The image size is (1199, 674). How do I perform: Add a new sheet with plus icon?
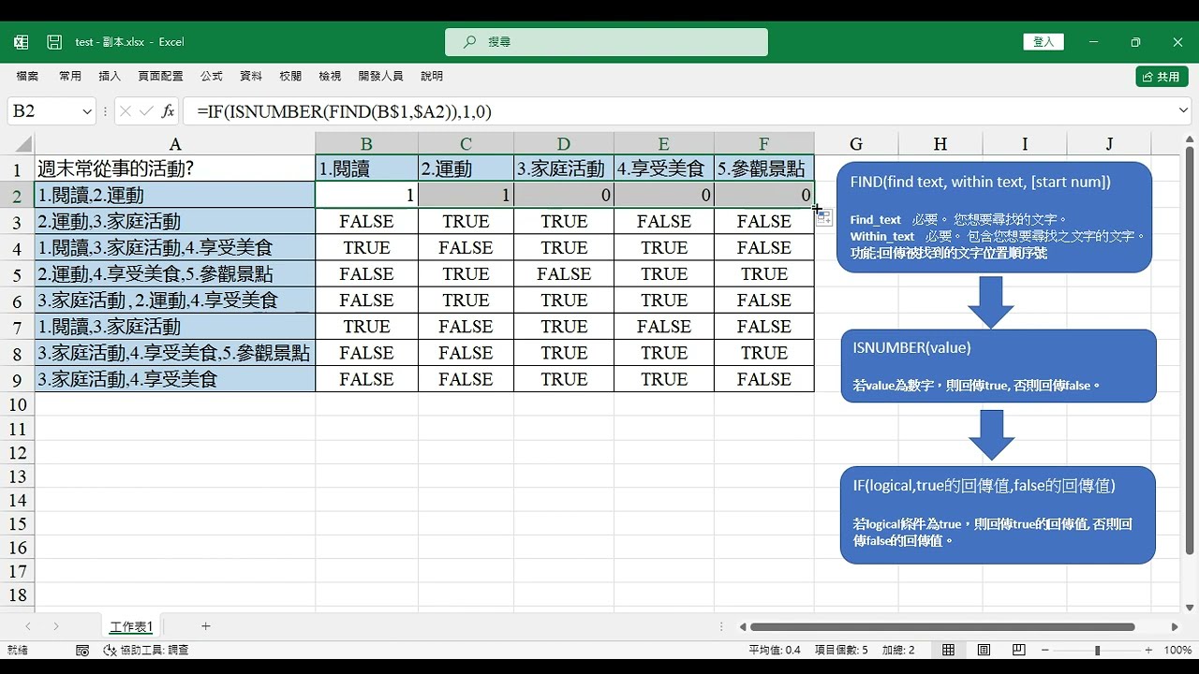pos(206,626)
